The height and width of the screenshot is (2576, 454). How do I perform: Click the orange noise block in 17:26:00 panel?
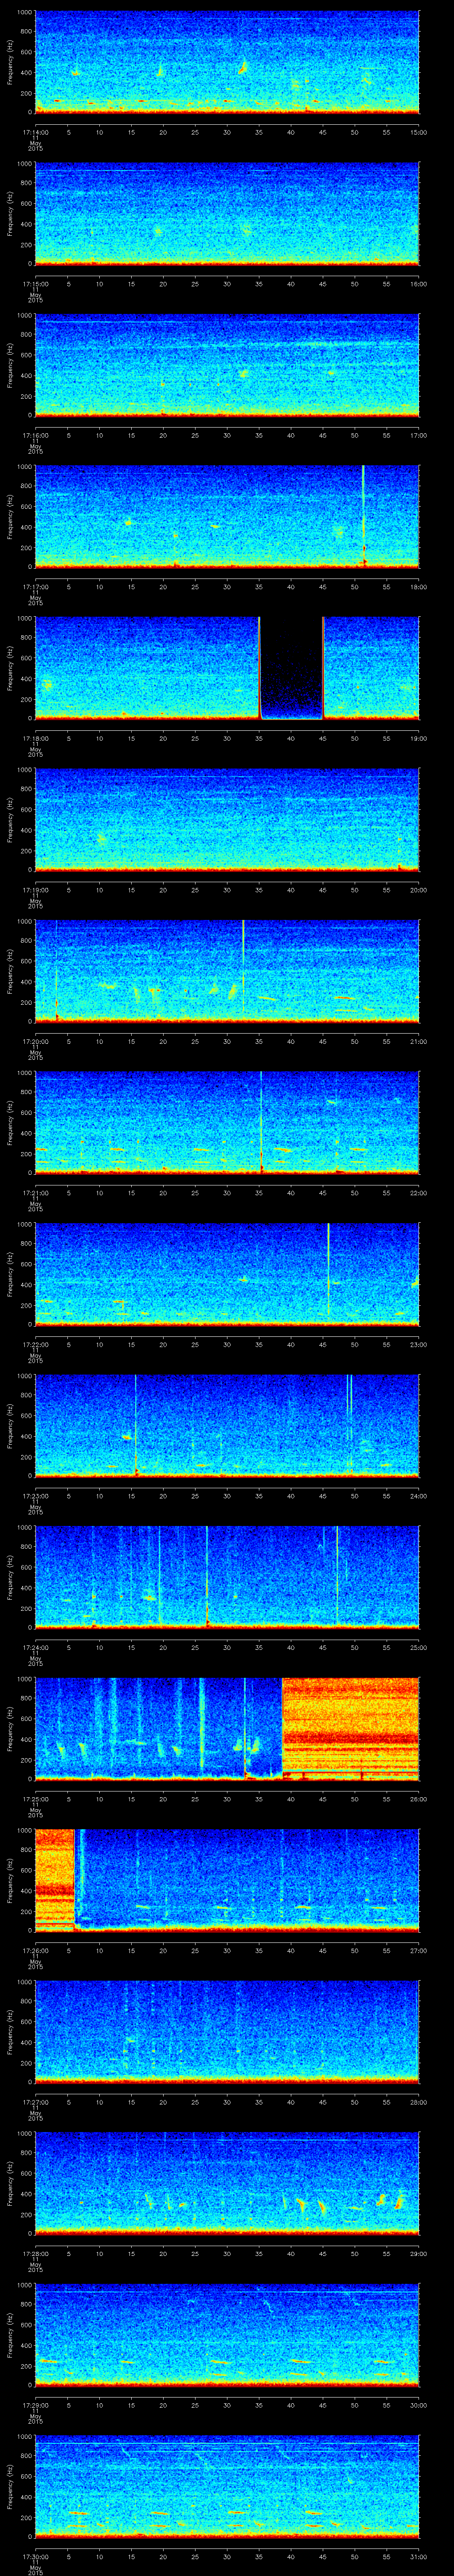(x=55, y=1880)
